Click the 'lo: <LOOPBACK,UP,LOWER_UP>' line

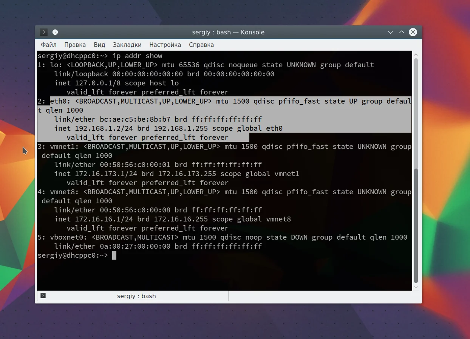[206, 65]
